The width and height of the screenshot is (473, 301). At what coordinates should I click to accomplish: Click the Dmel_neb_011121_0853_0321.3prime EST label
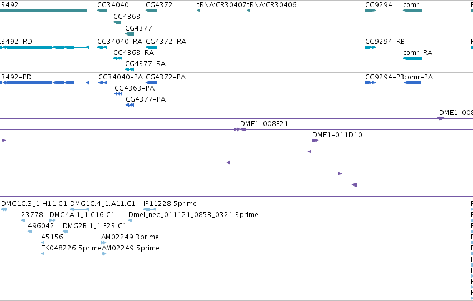point(193,215)
